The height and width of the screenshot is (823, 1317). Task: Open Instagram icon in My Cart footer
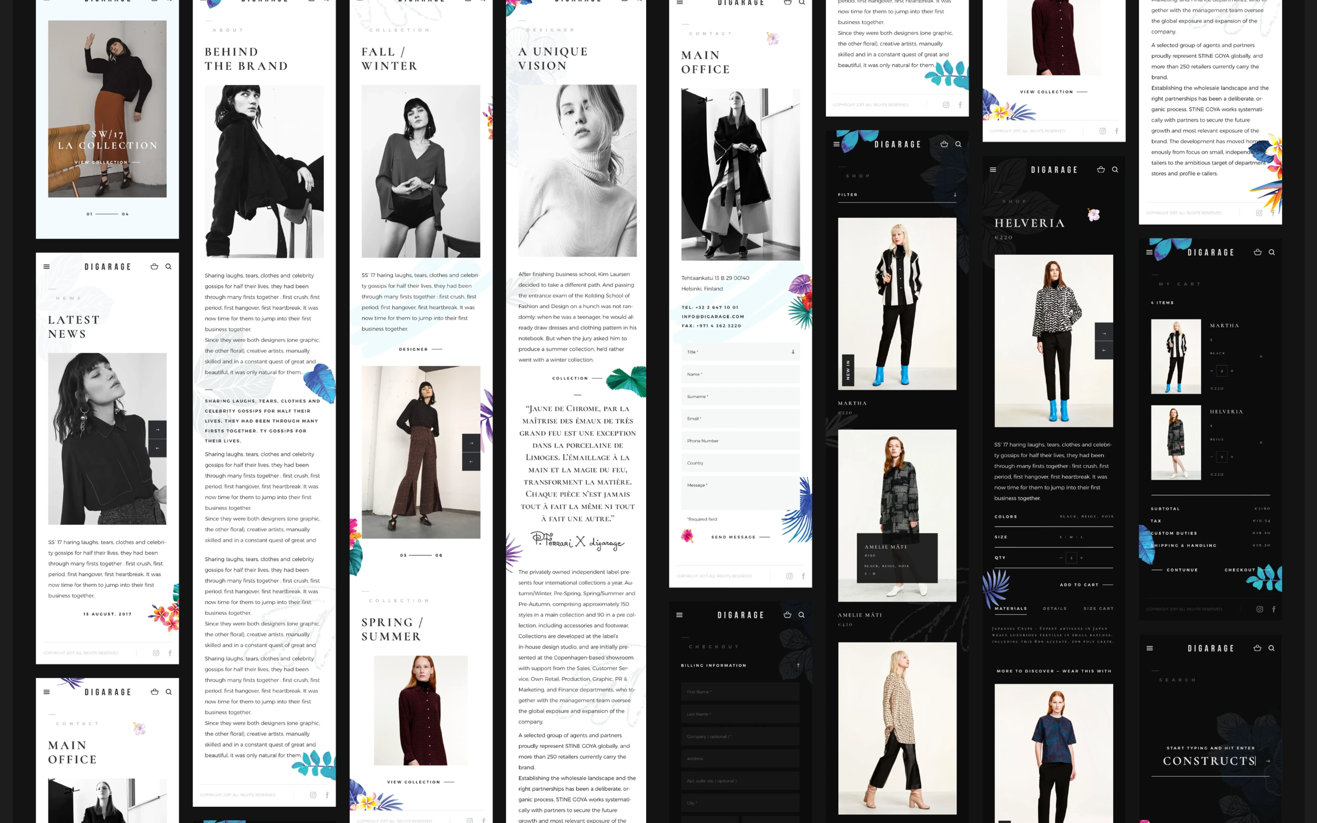1259,609
